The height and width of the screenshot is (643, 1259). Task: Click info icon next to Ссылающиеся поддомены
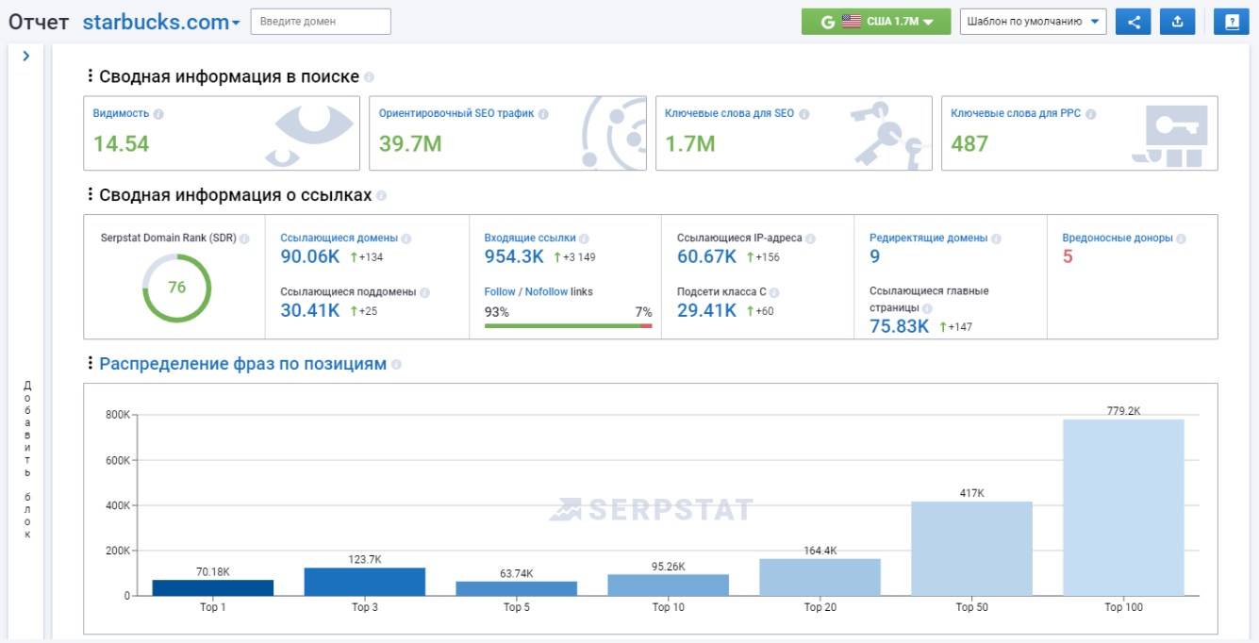click(424, 292)
